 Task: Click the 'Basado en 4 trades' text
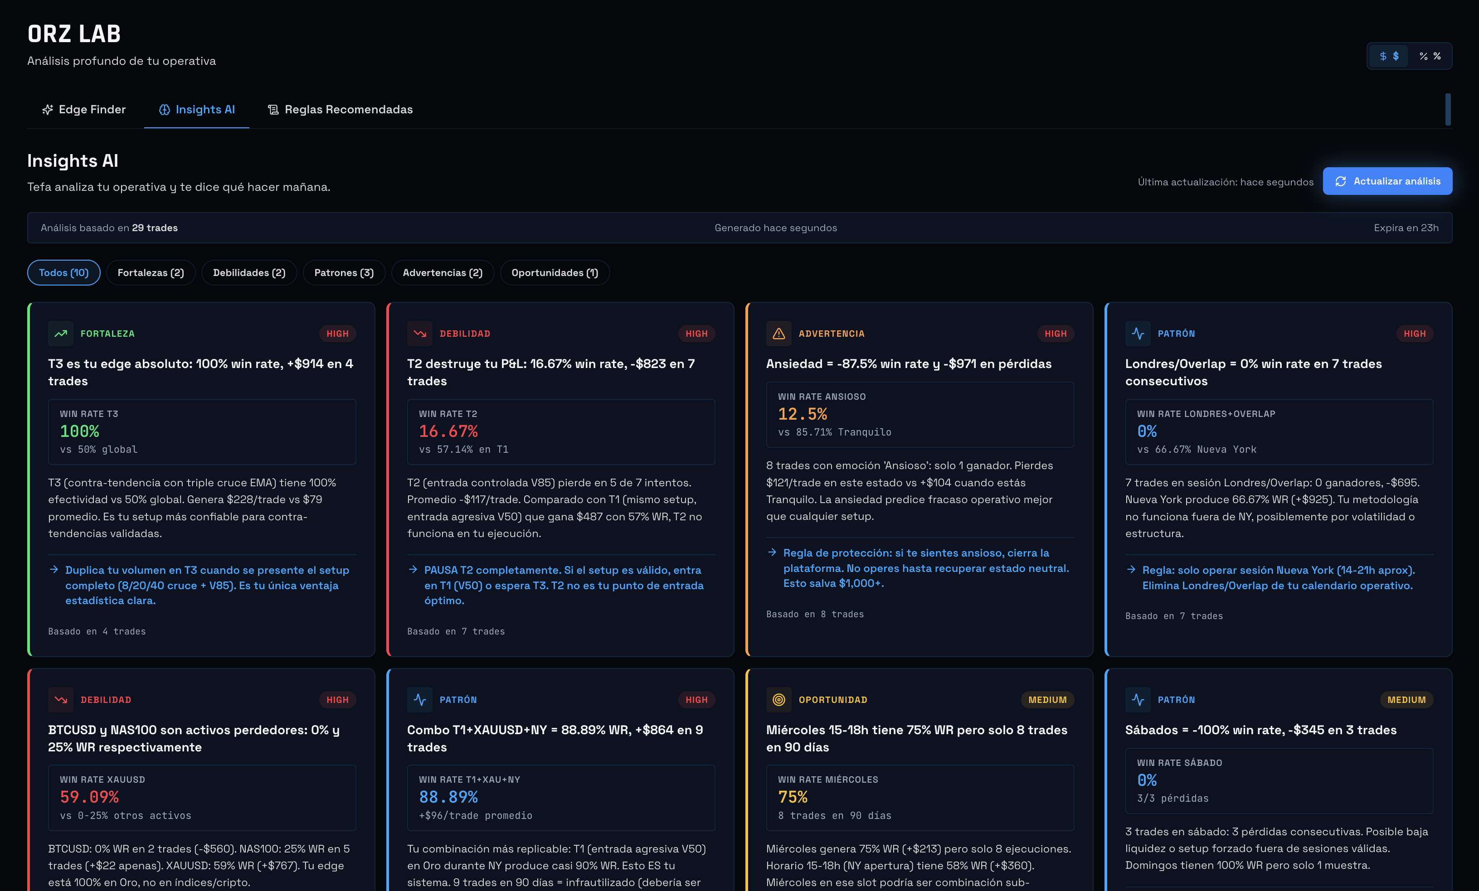(x=97, y=631)
